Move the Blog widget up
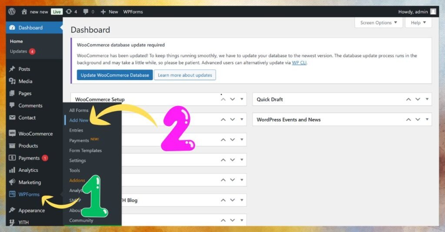The width and height of the screenshot is (445, 232). click(223, 200)
